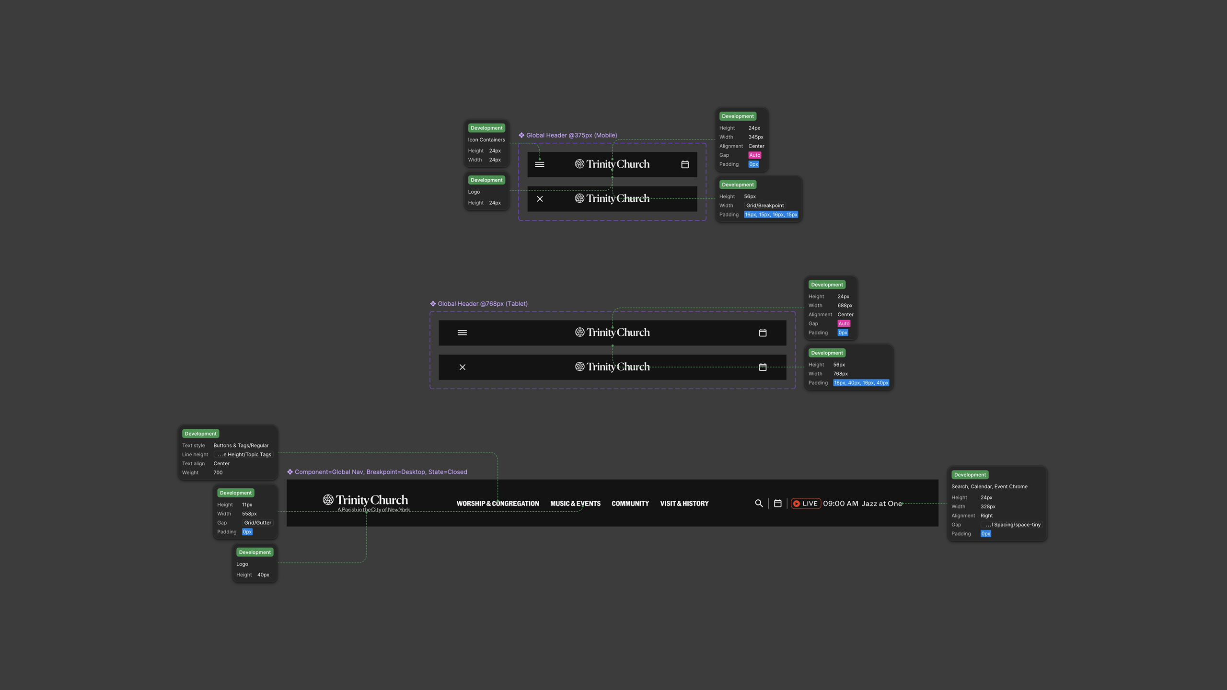Click the Jazz at One event text
Viewport: 1227px width, 690px height.
pos(881,504)
